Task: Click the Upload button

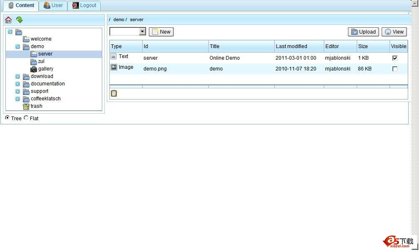Action: click(363, 32)
